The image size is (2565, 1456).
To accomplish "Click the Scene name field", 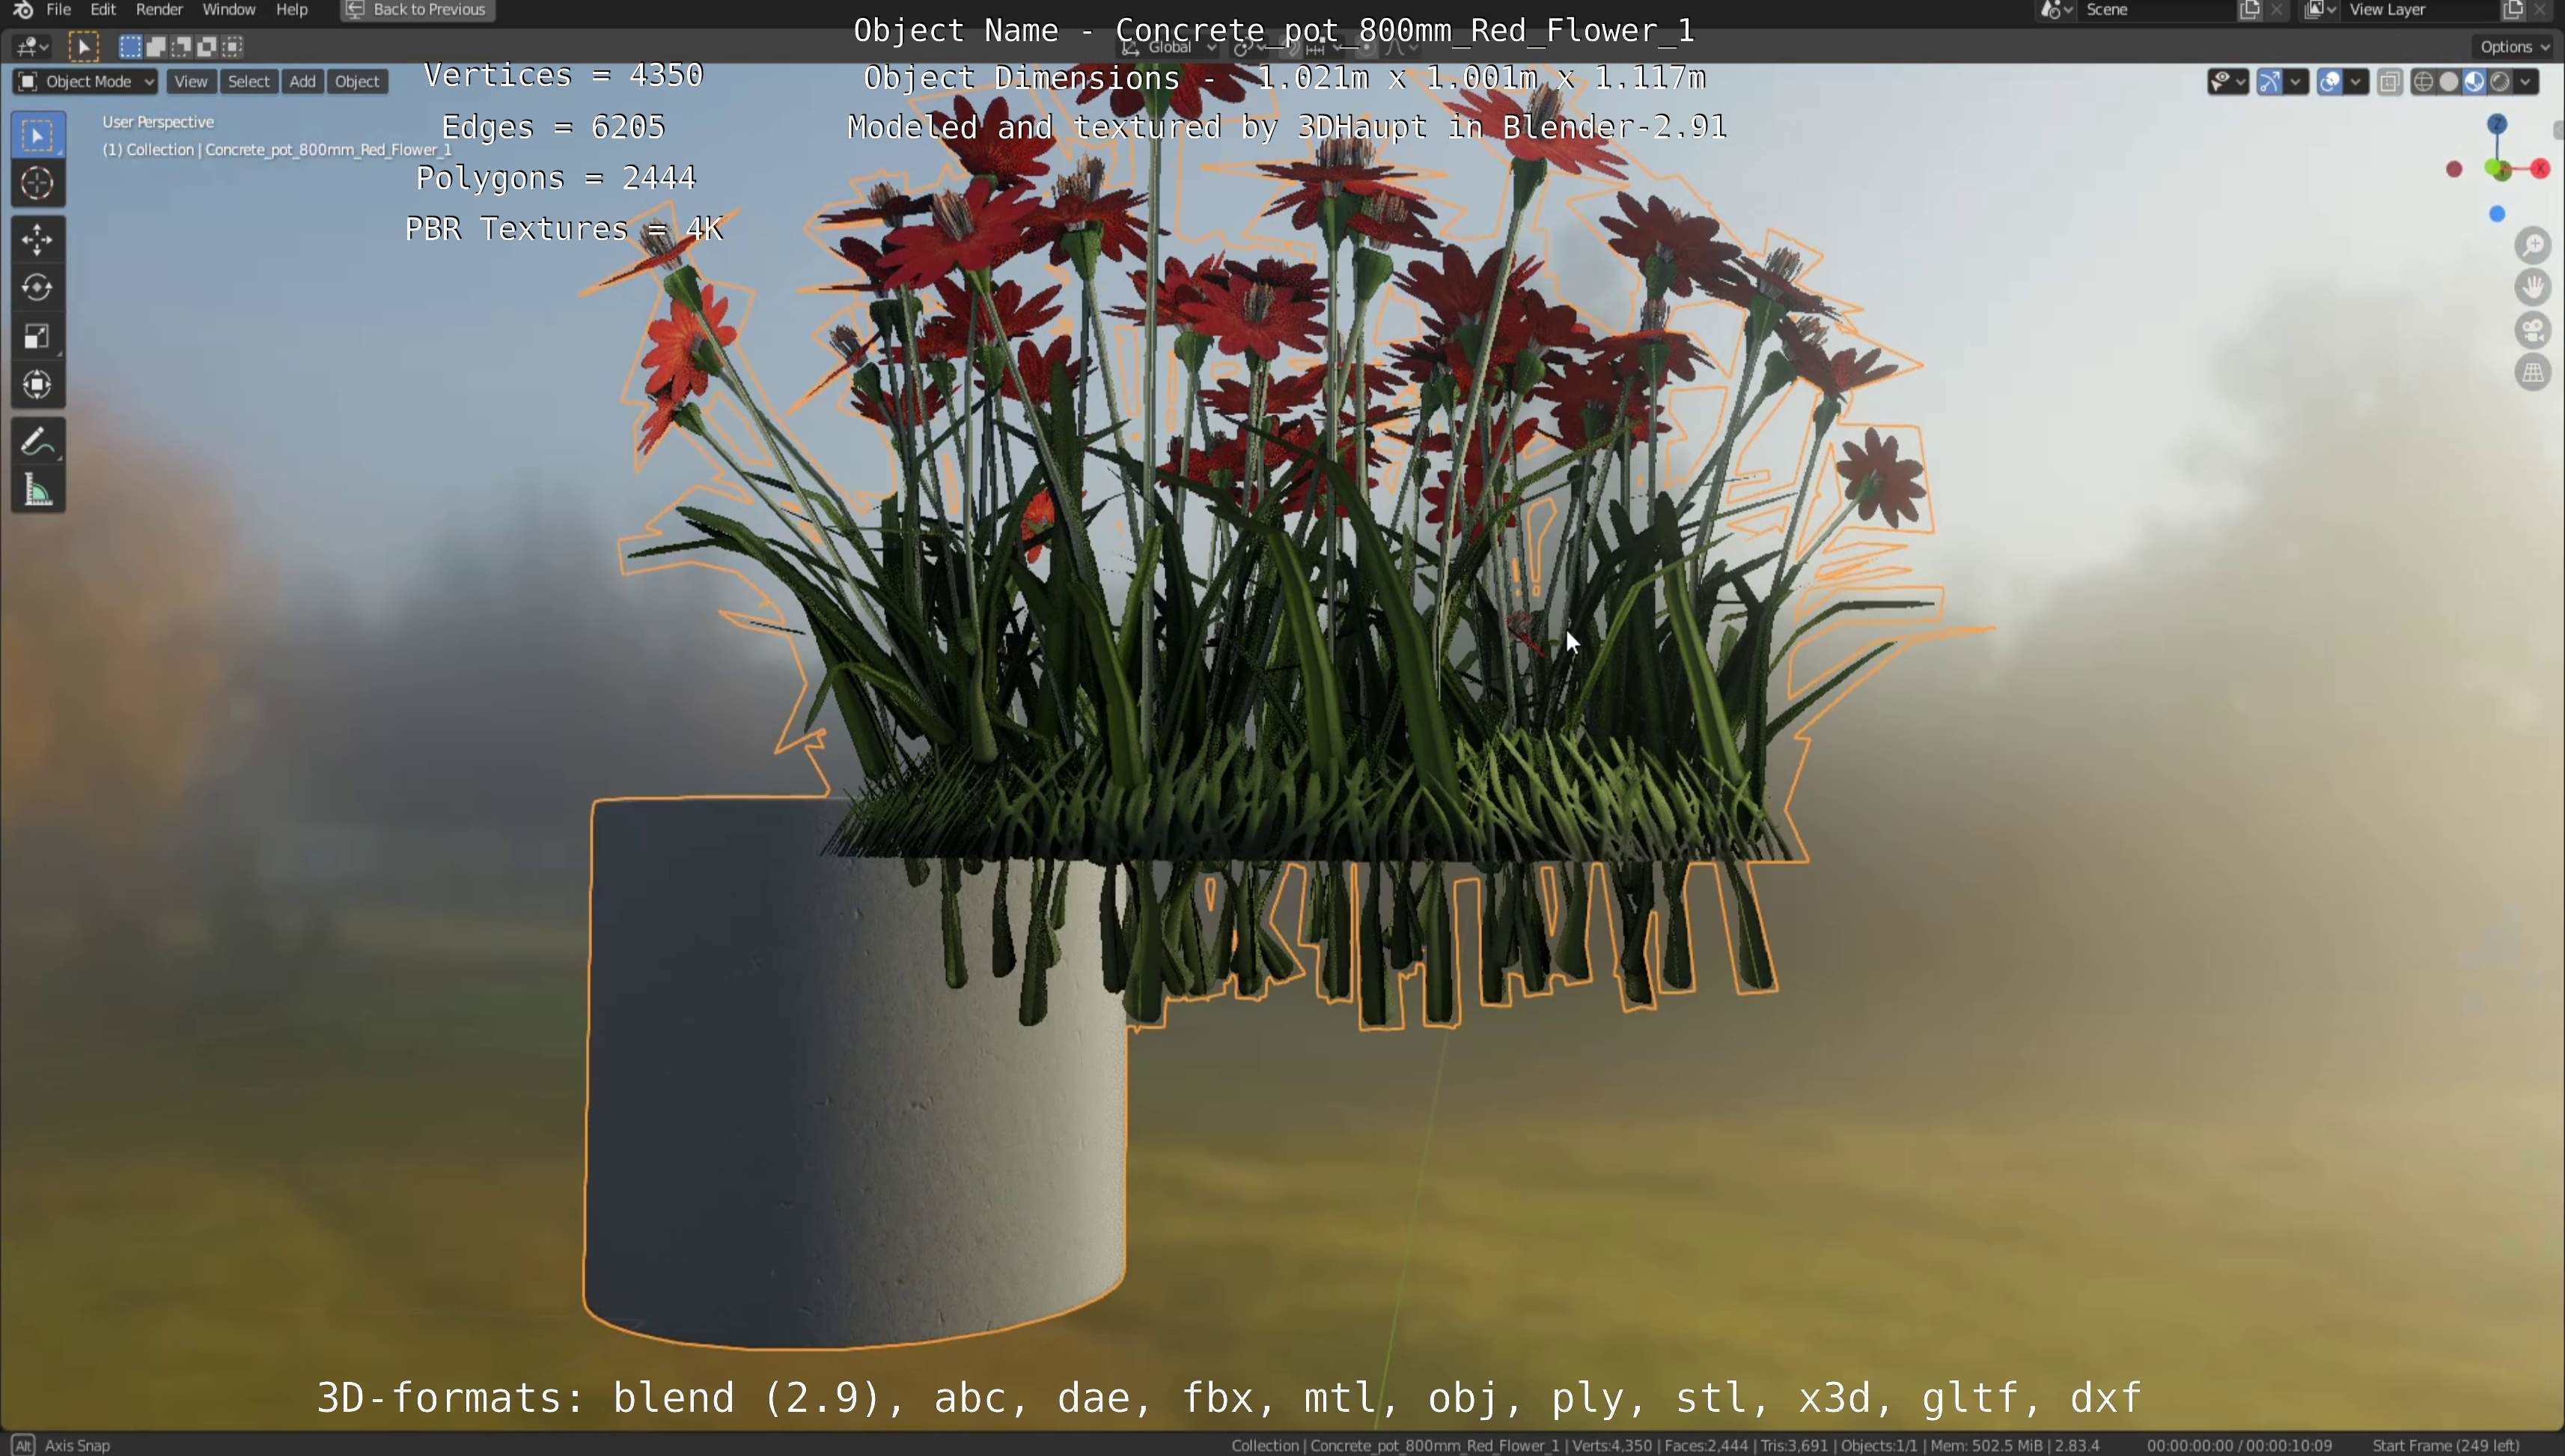I will [2157, 10].
